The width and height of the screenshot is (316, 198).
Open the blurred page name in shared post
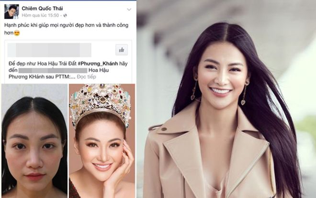[49, 50]
